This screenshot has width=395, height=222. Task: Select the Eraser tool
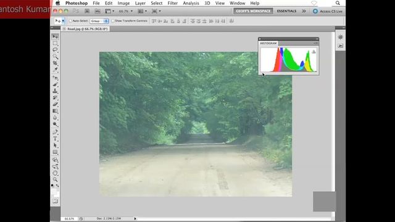pos(55,104)
